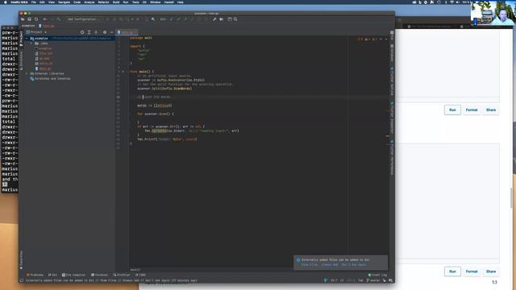
Task: Click the Git commit checkmark icon
Action: pos(178,19)
